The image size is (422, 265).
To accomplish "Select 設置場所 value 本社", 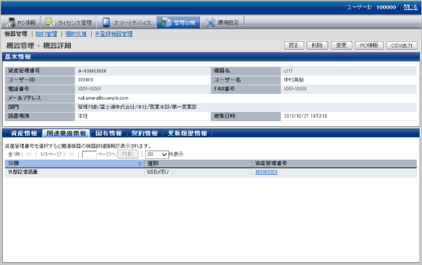I will (x=83, y=116).
